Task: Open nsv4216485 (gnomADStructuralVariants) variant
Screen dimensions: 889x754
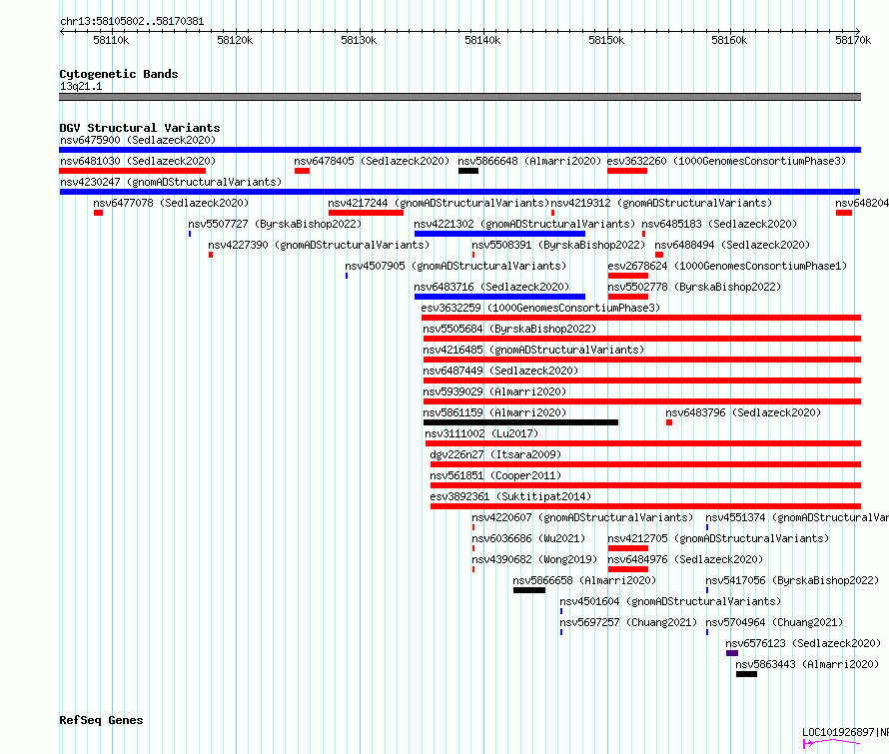Action: coord(533,350)
